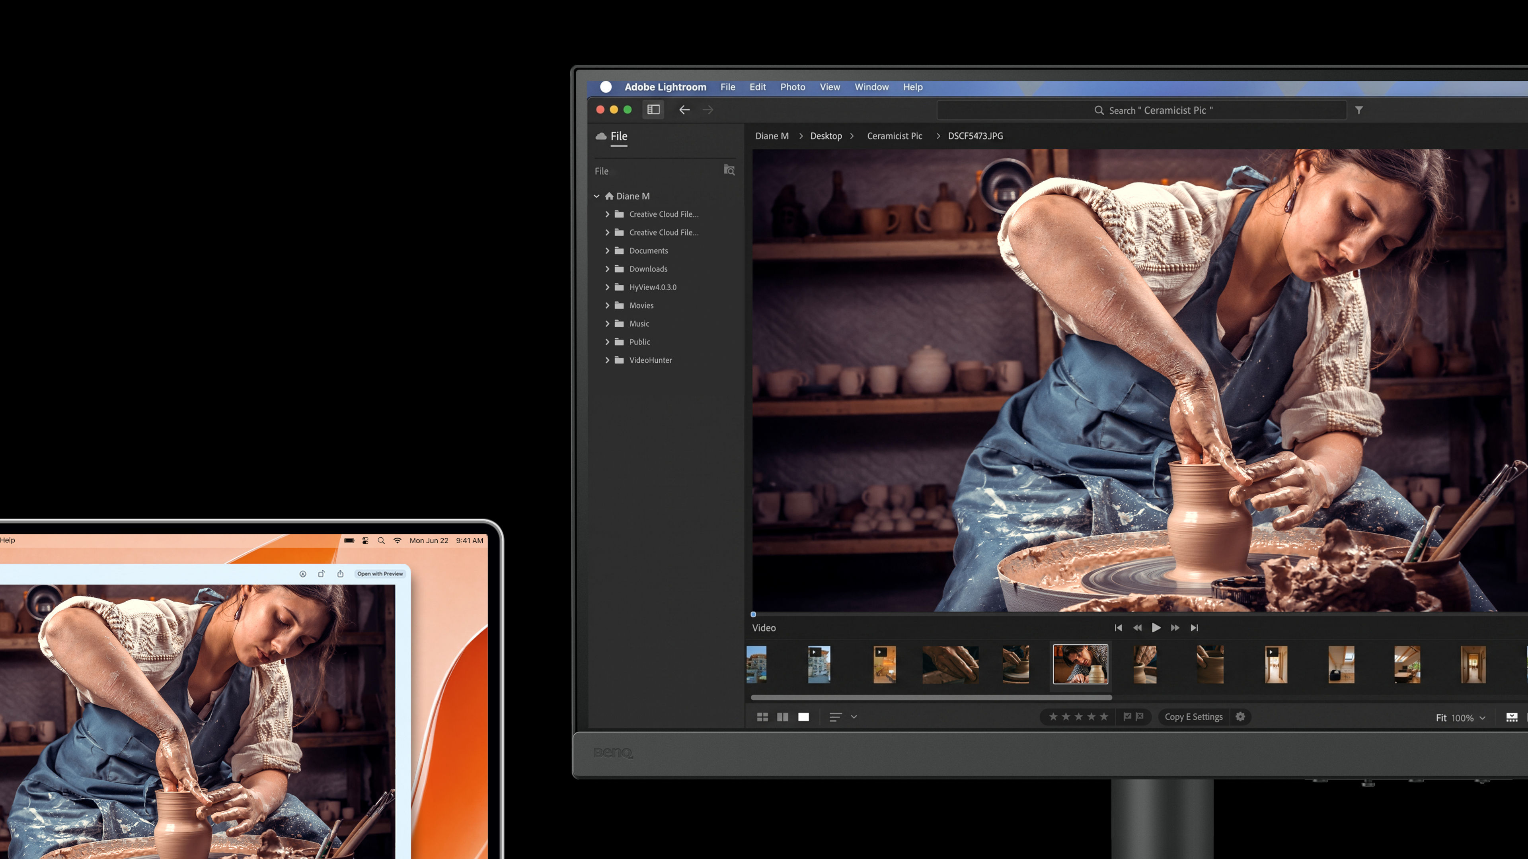The image size is (1528, 859).
Task: Flag photo as picked
Action: [x=1127, y=717]
